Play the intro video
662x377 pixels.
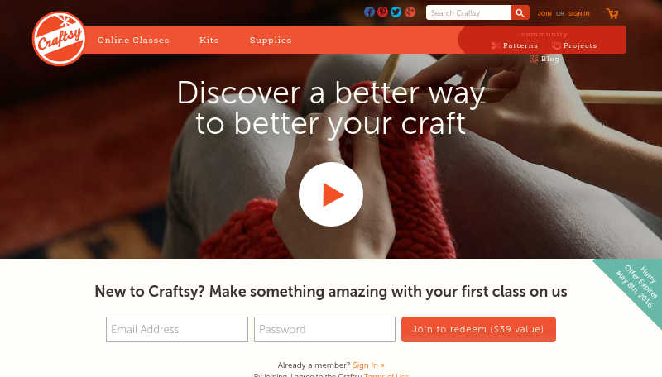click(x=331, y=194)
